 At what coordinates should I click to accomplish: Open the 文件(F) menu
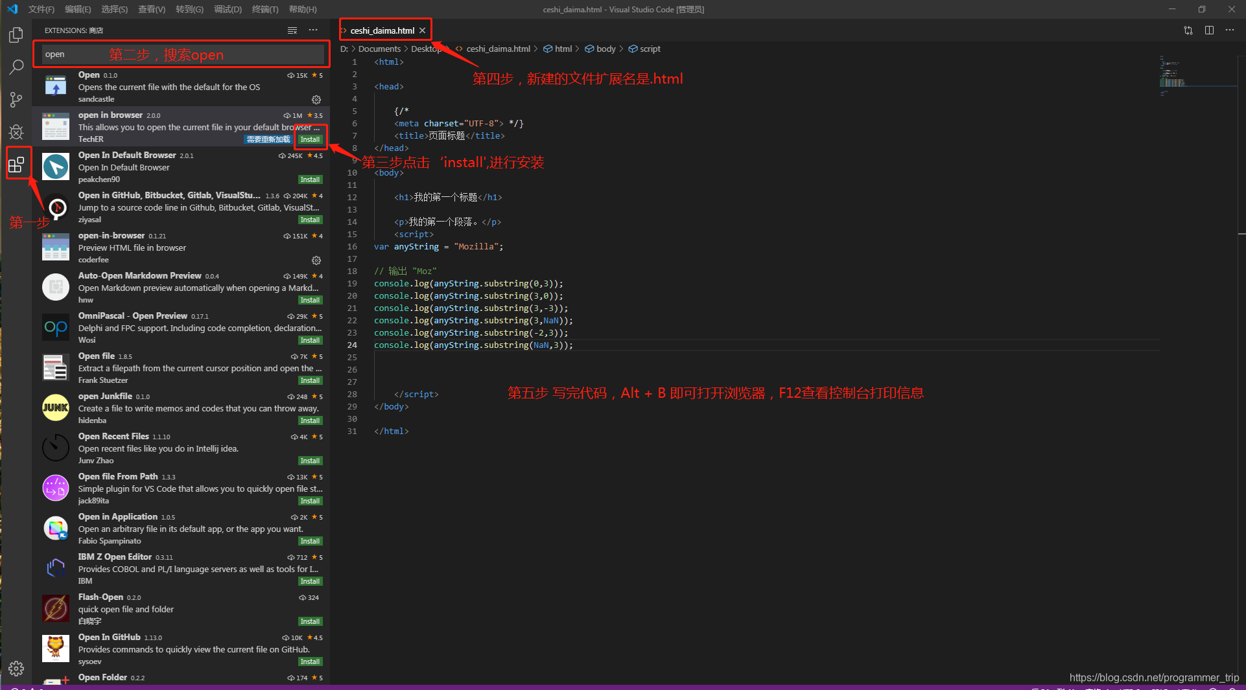(41, 9)
